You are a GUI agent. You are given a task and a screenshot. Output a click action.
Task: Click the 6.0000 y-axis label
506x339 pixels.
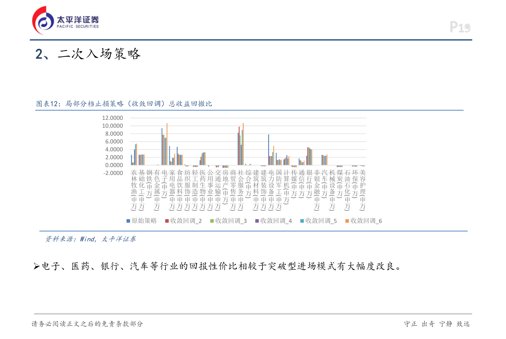114,142
